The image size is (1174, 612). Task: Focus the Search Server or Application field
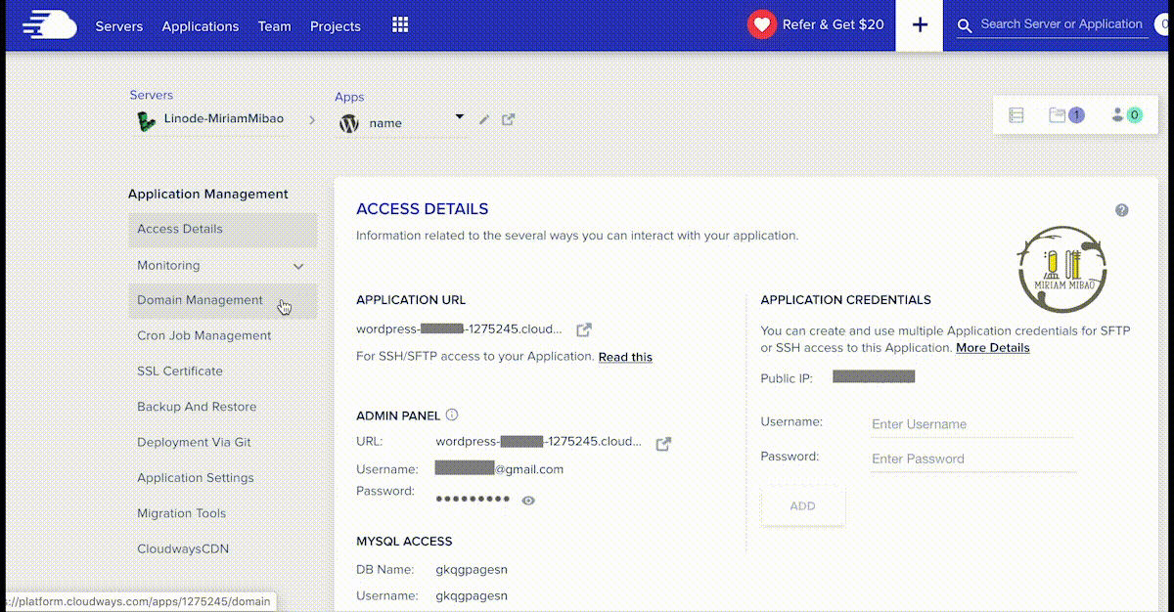pos(1062,24)
